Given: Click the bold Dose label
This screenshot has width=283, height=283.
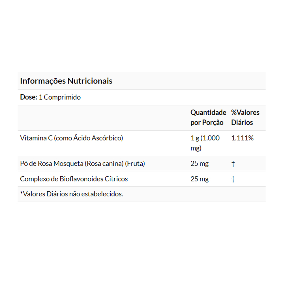Looking at the screenshot, I should coord(29,97).
